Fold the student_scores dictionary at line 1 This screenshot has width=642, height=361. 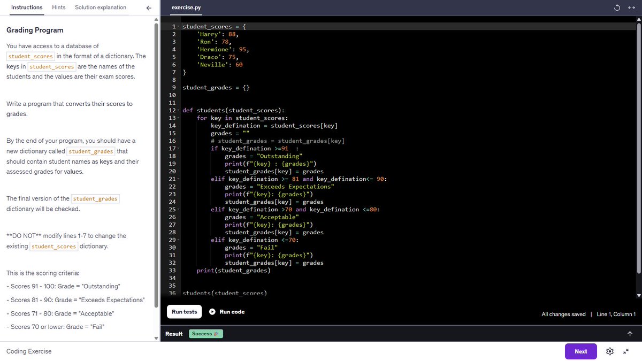coord(178,27)
